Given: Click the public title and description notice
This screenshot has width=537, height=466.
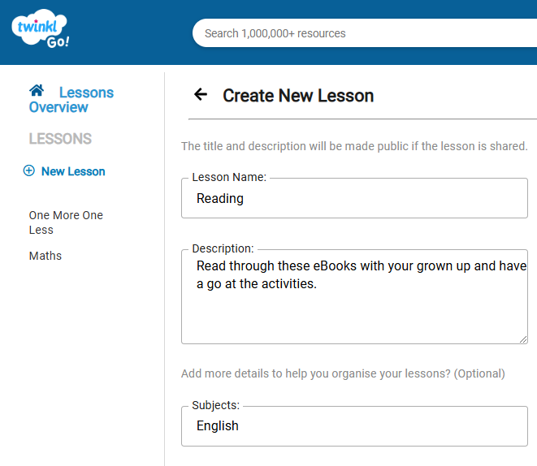Looking at the screenshot, I should 354,146.
